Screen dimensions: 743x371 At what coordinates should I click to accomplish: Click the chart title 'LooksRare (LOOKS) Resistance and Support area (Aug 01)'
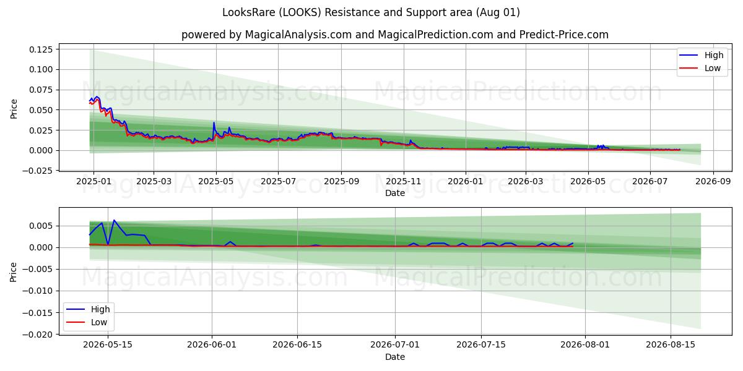tap(371, 12)
